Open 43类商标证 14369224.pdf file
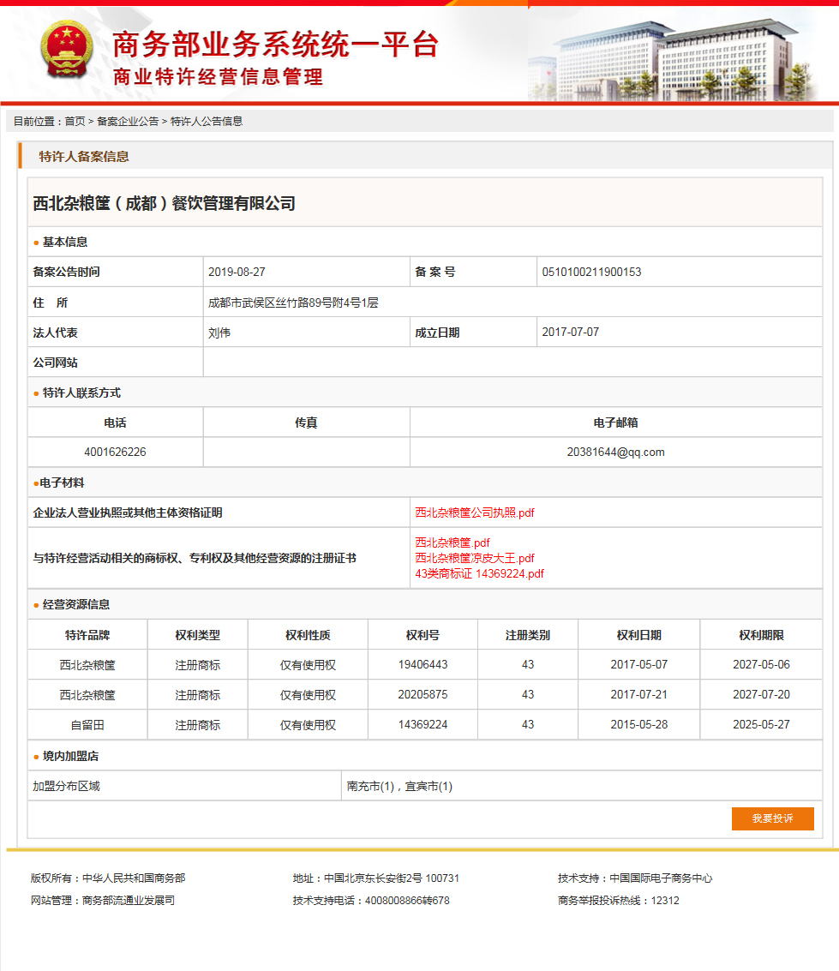839x971 pixels. tap(479, 573)
